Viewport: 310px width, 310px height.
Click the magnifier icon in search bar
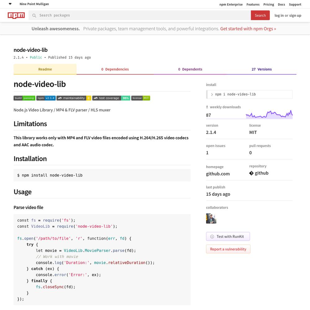click(x=34, y=15)
